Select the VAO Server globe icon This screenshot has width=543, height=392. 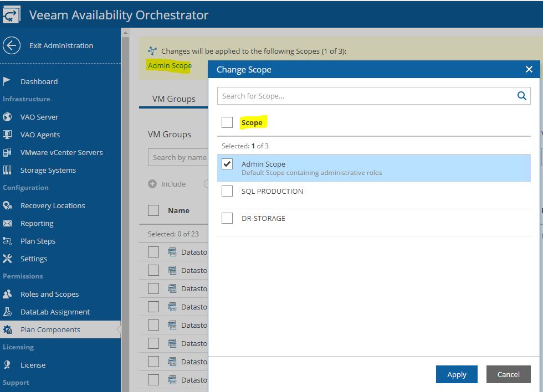tap(7, 117)
